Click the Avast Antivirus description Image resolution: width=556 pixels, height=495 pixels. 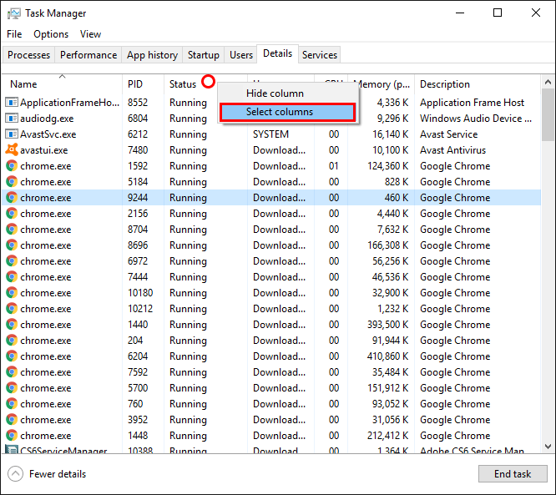452,150
